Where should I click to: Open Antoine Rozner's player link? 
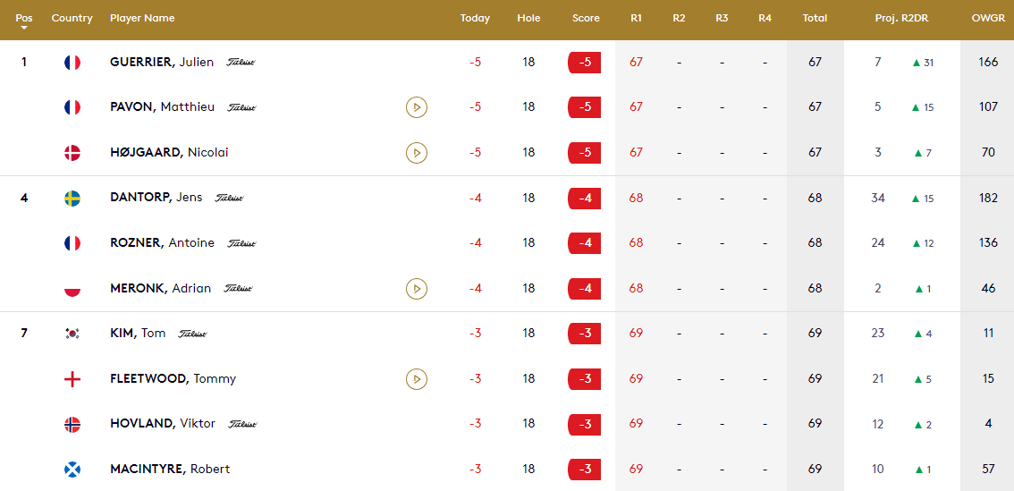(x=162, y=242)
